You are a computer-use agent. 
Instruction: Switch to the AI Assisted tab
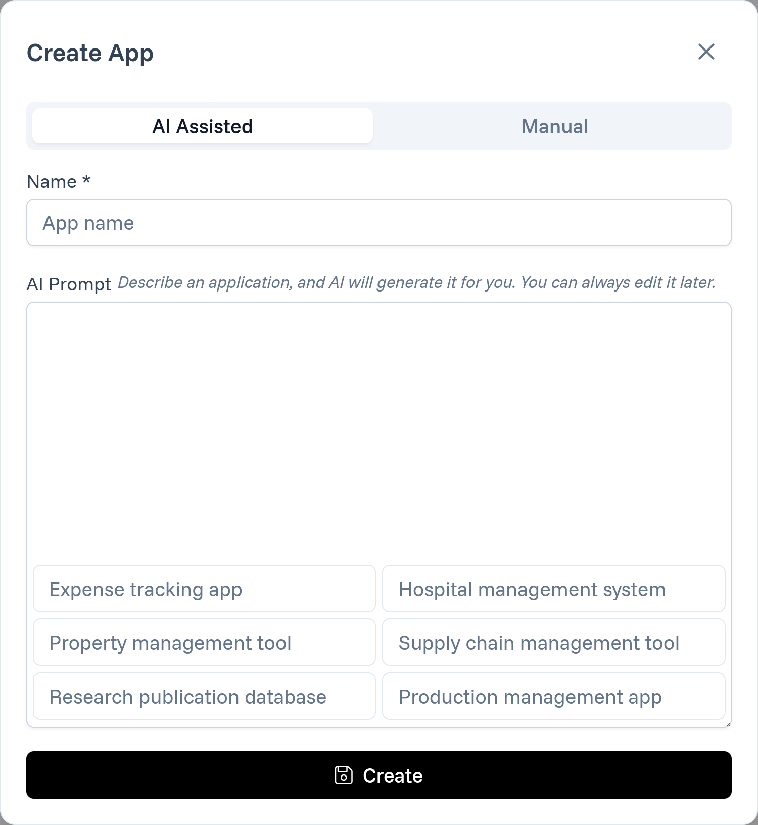pyautogui.click(x=203, y=126)
